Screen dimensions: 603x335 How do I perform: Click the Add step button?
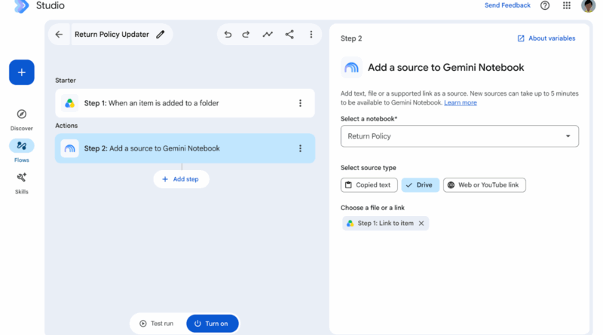tap(181, 179)
